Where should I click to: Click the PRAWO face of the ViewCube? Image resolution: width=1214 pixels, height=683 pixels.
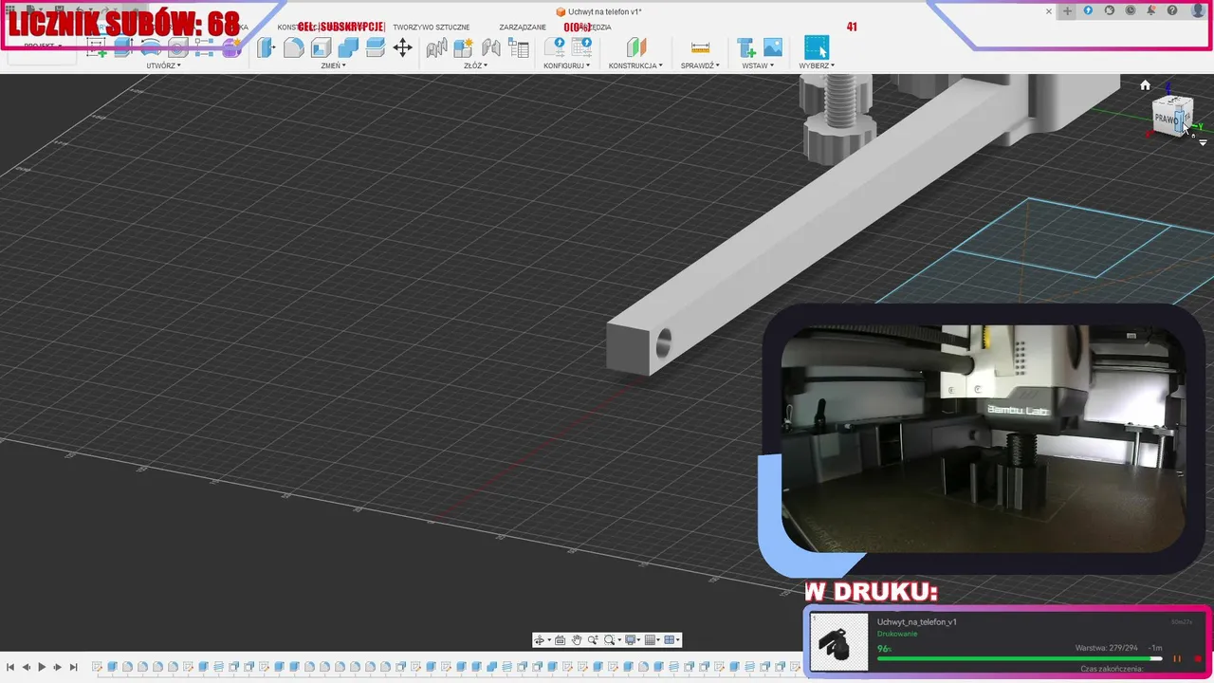coord(1166,120)
